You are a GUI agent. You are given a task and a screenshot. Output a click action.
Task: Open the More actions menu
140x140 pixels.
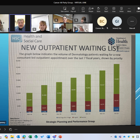(x=129, y=10)
